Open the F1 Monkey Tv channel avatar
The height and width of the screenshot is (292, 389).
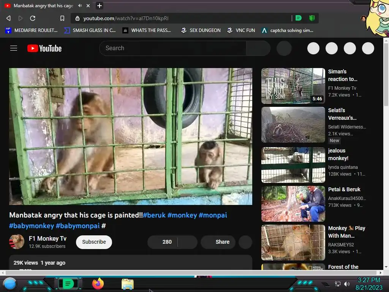17,241
